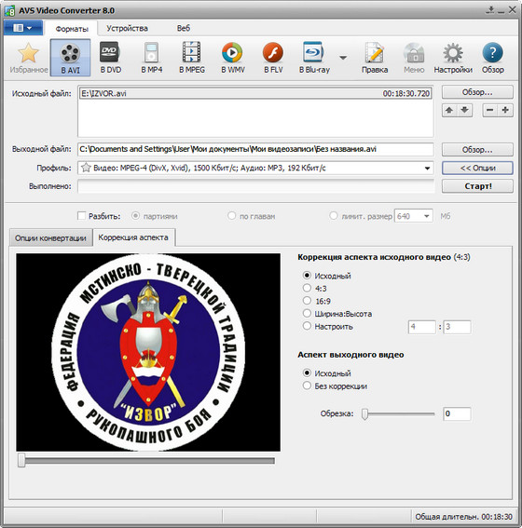522x528 pixels.
Task: Select the В Blu-ray format icon
Action: pos(314,58)
